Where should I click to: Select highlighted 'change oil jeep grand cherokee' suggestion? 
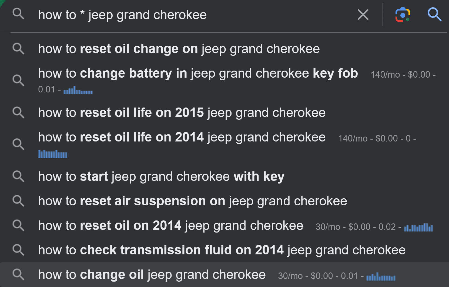[225, 275]
